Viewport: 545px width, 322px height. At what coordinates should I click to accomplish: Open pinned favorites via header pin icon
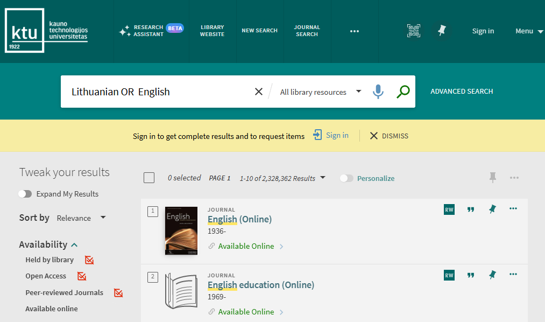coord(442,31)
